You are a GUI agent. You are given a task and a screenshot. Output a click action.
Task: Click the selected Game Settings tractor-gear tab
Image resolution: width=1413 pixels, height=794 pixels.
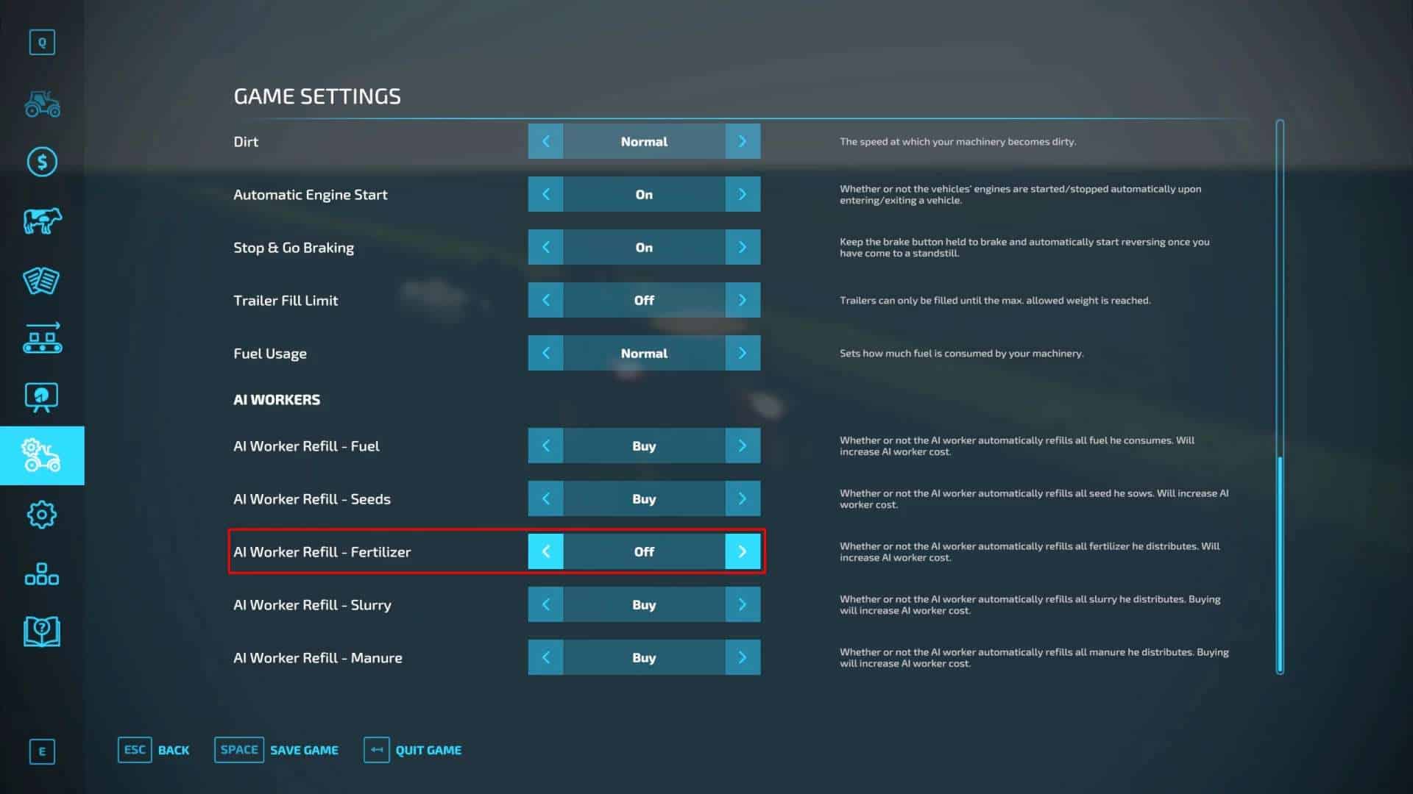(x=42, y=456)
